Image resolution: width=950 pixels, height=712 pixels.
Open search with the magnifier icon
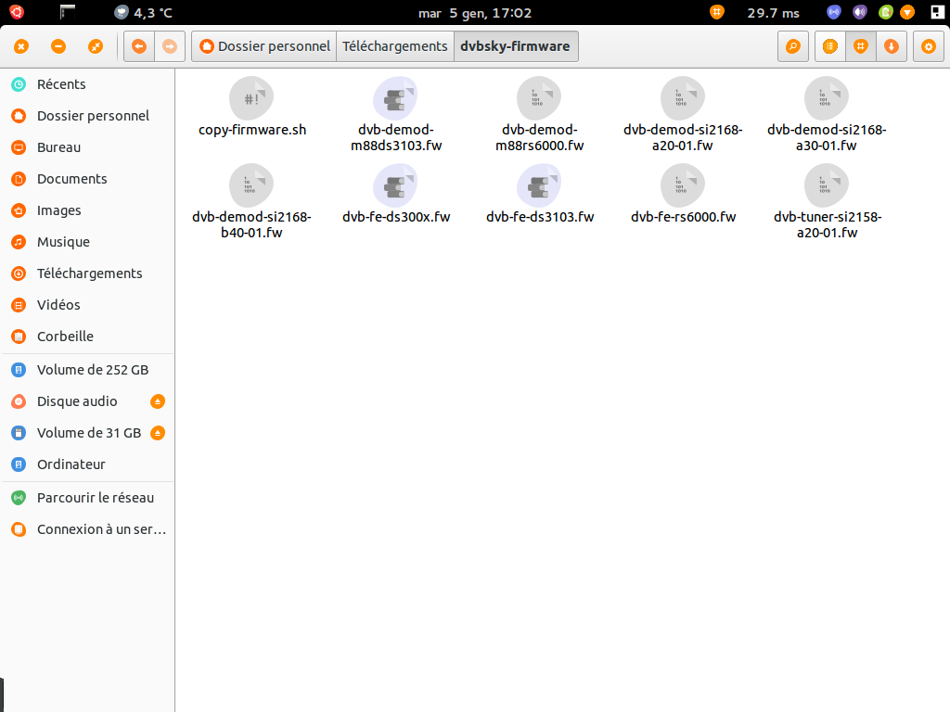(x=793, y=46)
